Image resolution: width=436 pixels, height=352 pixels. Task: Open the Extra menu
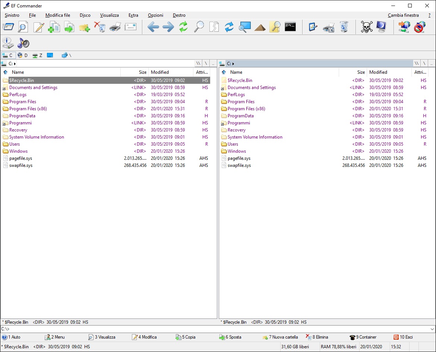coord(133,15)
